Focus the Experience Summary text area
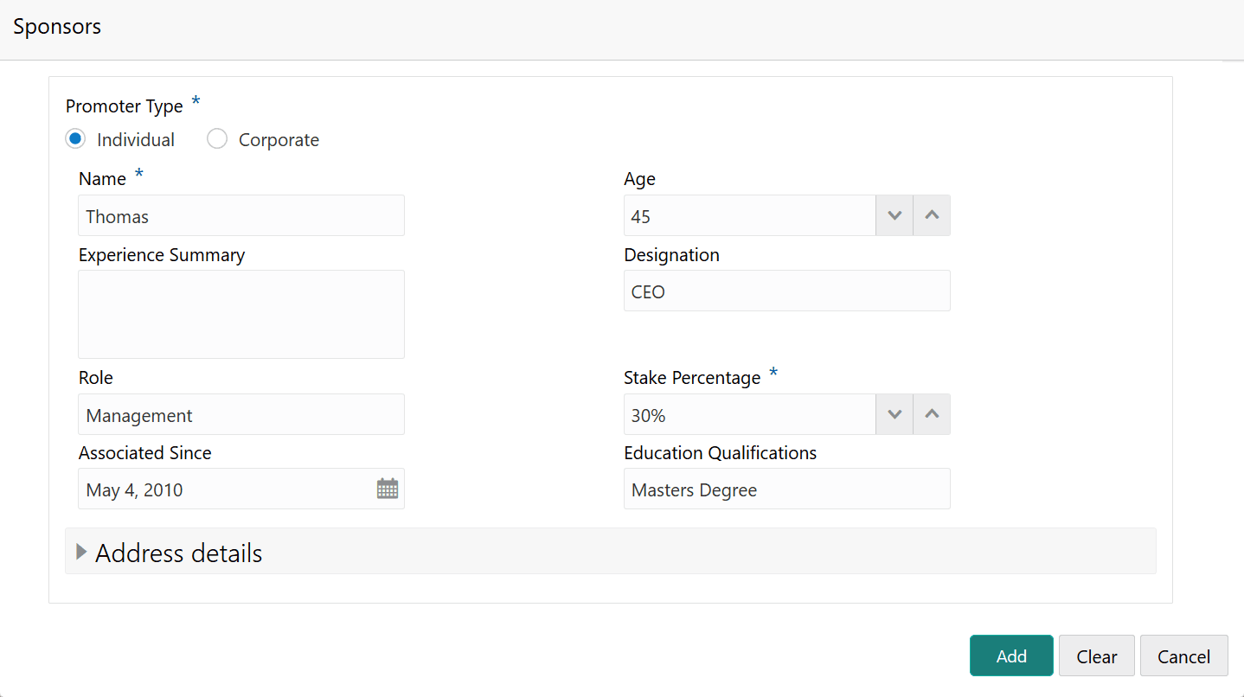This screenshot has height=697, width=1244. 240,314
